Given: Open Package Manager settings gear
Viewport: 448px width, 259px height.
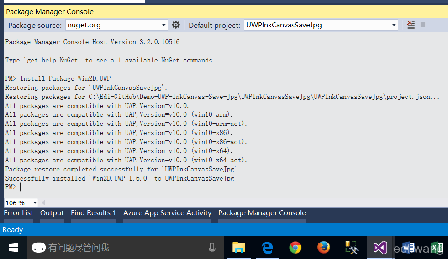Looking at the screenshot, I should pos(176,25).
